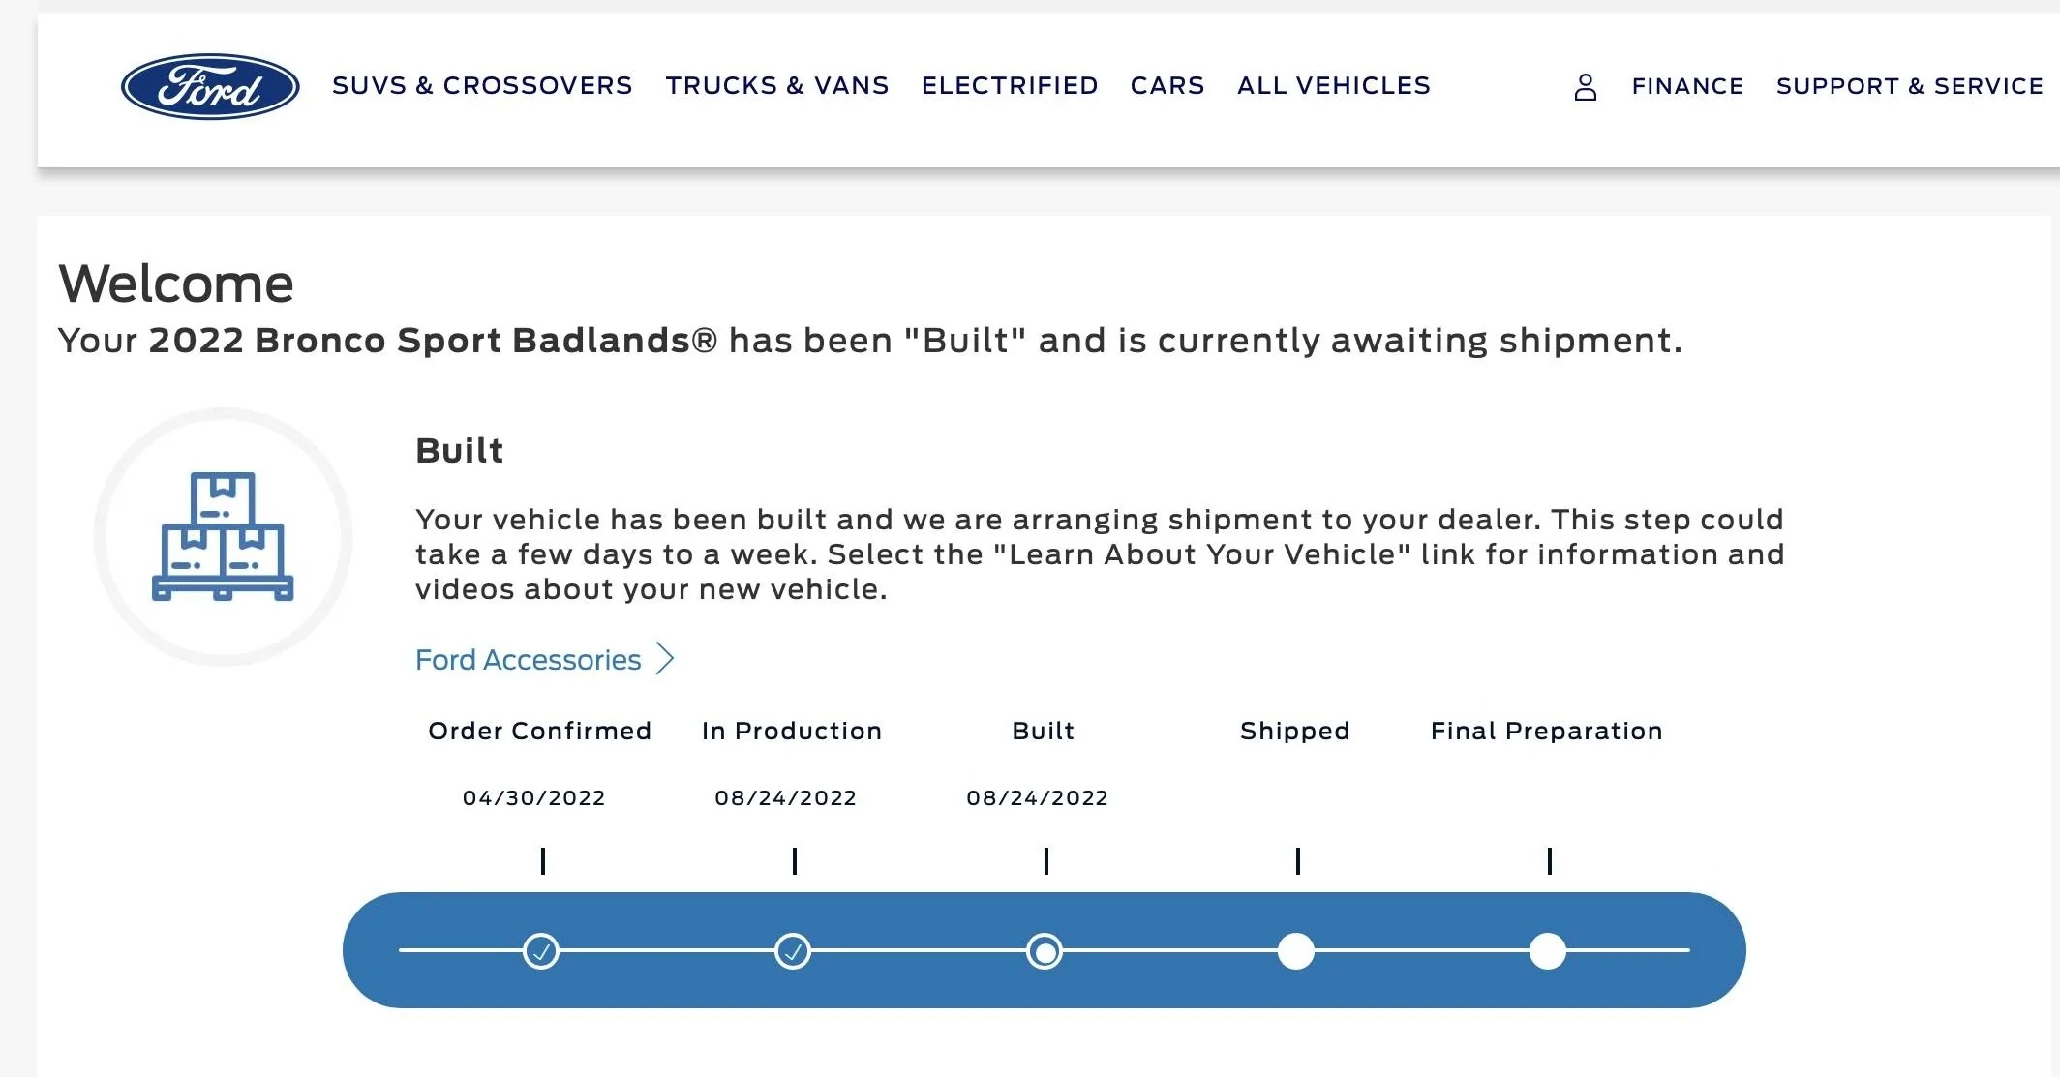Open the user account profile icon

(x=1585, y=87)
